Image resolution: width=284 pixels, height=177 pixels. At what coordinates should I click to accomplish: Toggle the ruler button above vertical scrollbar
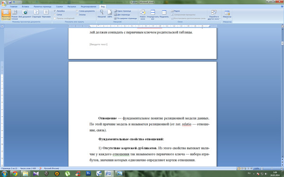click(283, 26)
